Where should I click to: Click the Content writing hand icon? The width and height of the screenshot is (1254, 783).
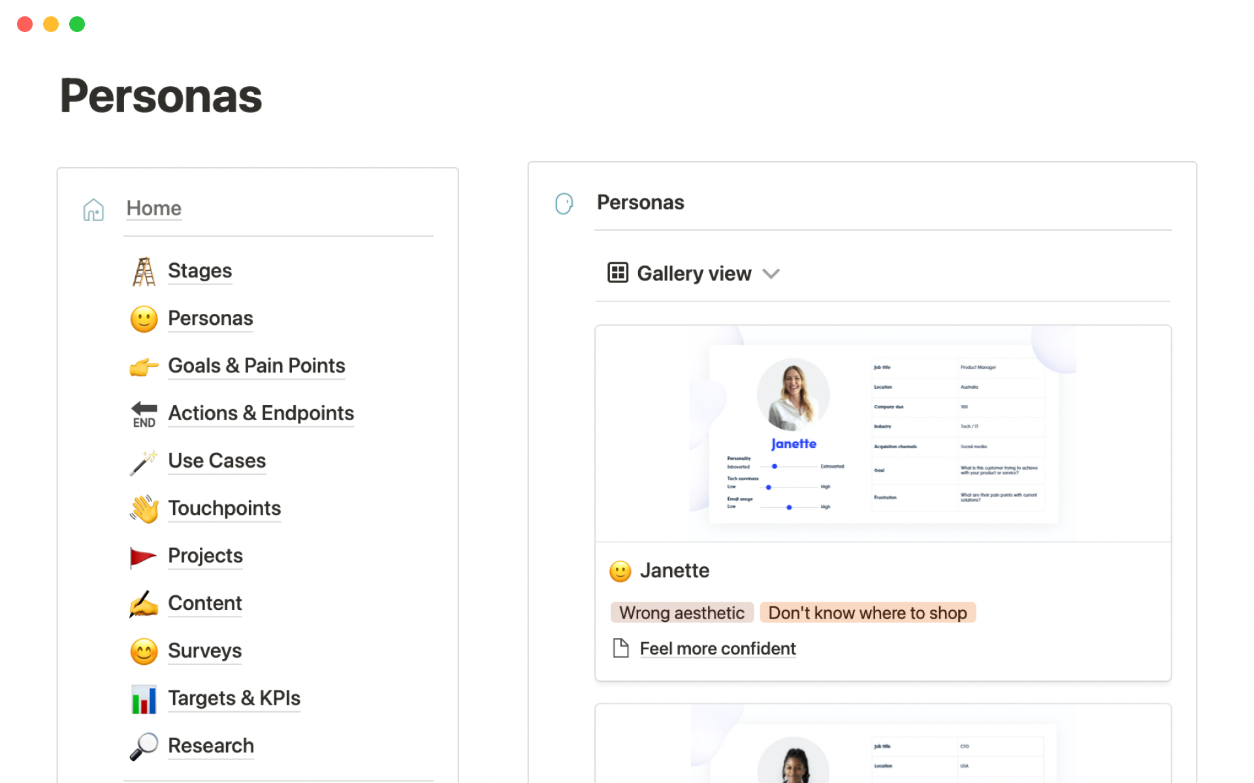pos(144,604)
